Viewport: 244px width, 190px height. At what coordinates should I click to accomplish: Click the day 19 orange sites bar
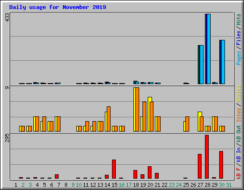[x=144, y=116]
